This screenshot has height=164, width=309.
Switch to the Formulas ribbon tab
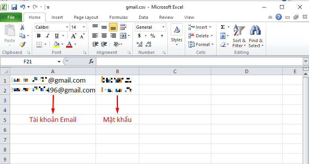pos(118,17)
